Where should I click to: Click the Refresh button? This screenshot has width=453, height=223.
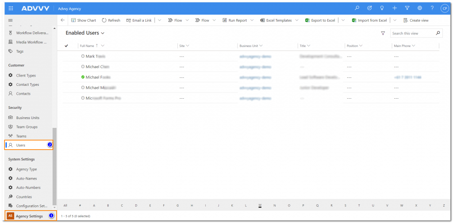pyautogui.click(x=111, y=20)
